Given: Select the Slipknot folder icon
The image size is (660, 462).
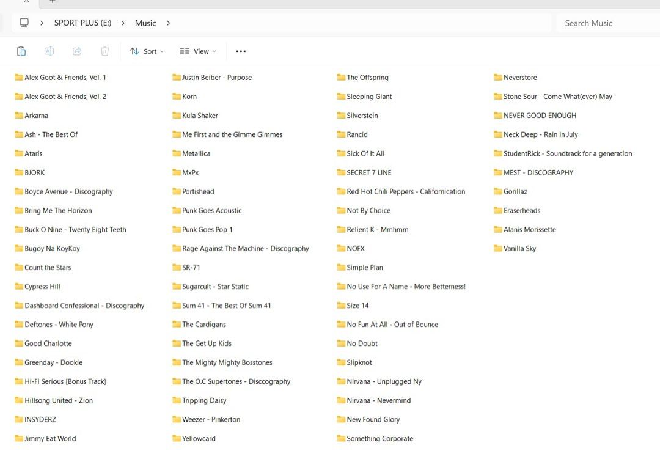Looking at the screenshot, I should pos(341,362).
